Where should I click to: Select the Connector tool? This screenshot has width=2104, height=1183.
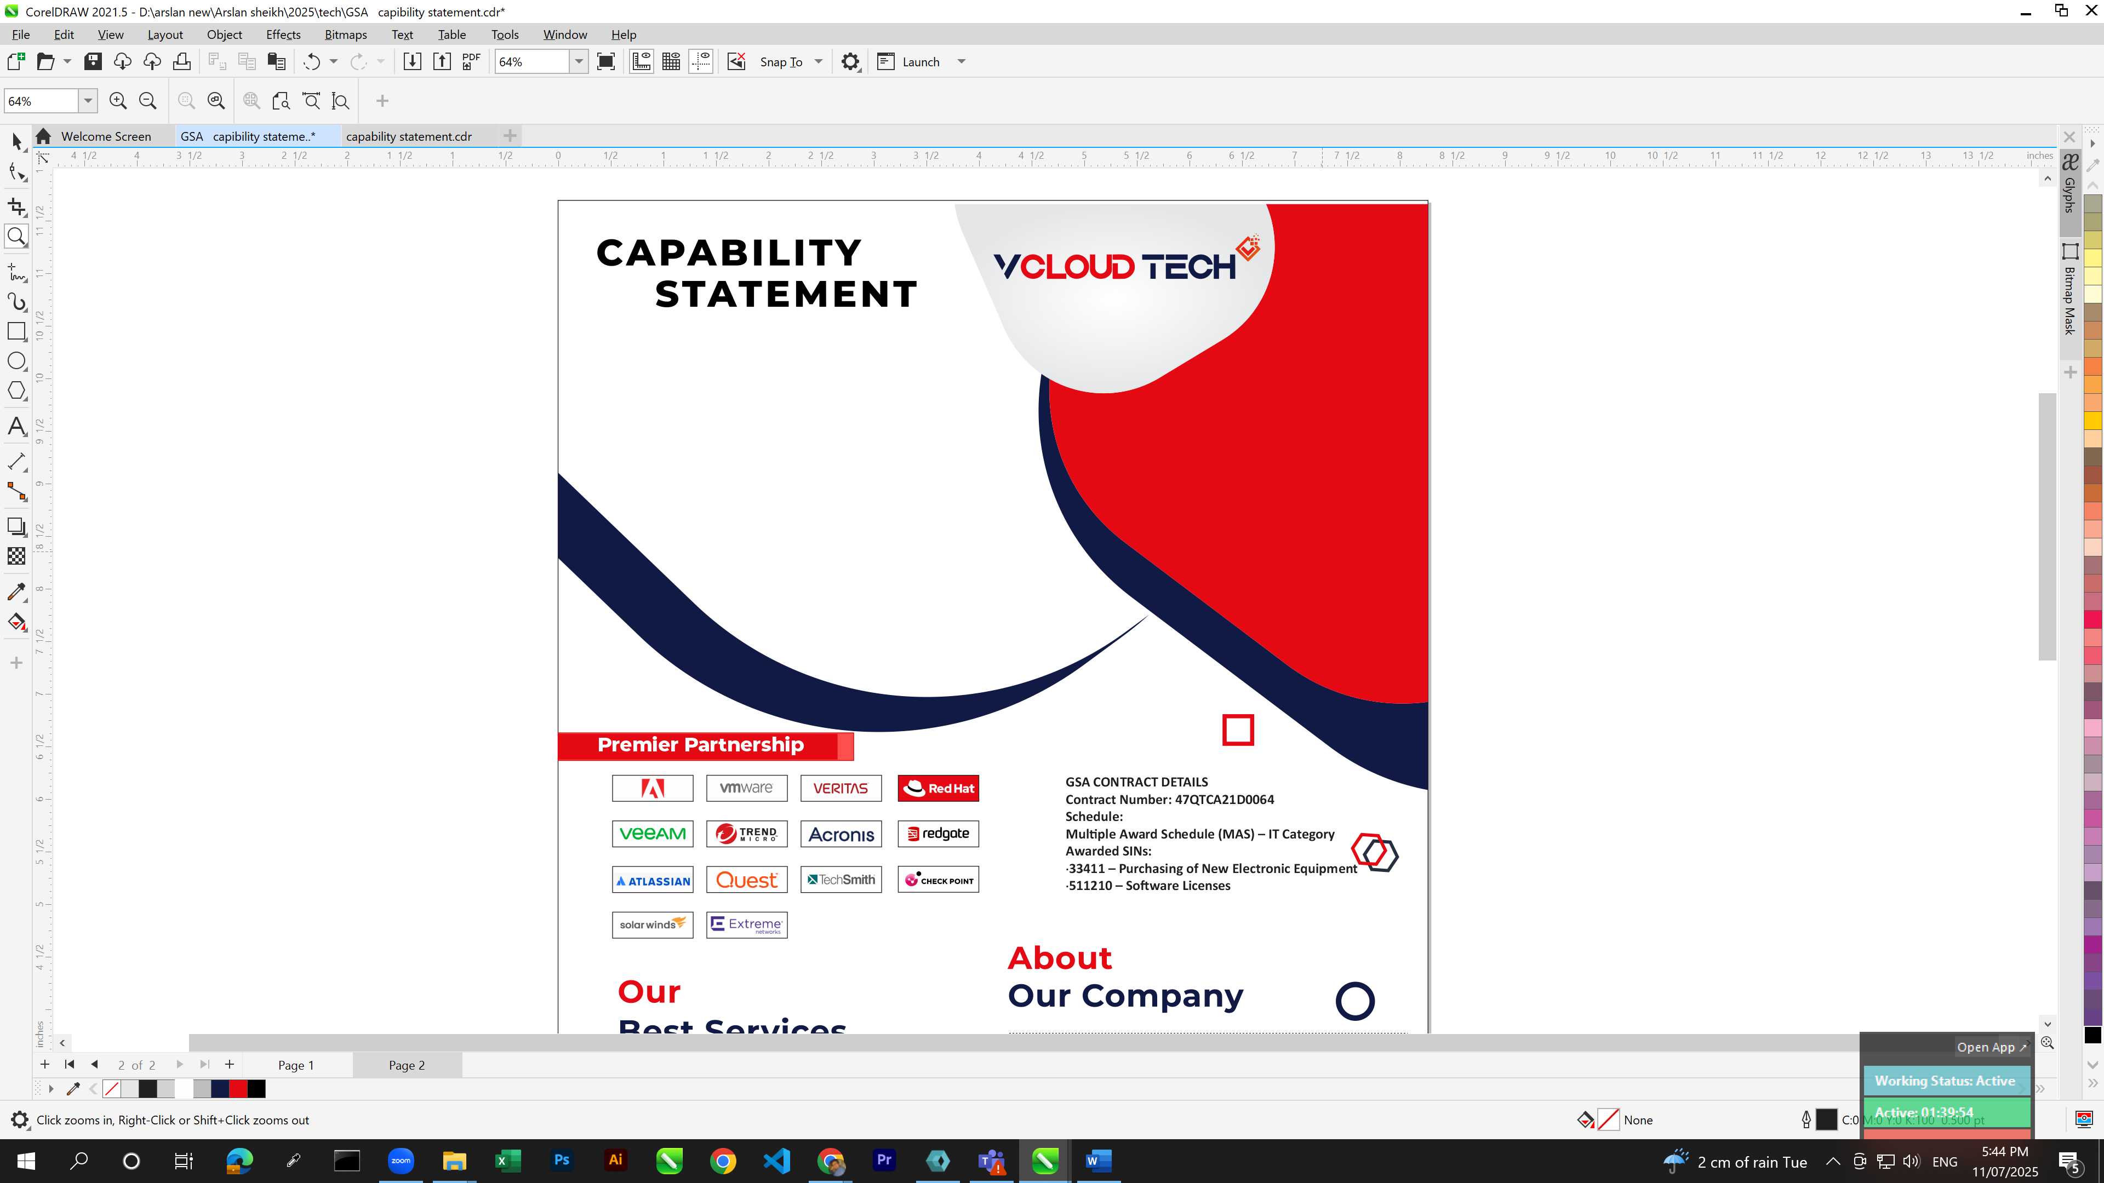[16, 491]
